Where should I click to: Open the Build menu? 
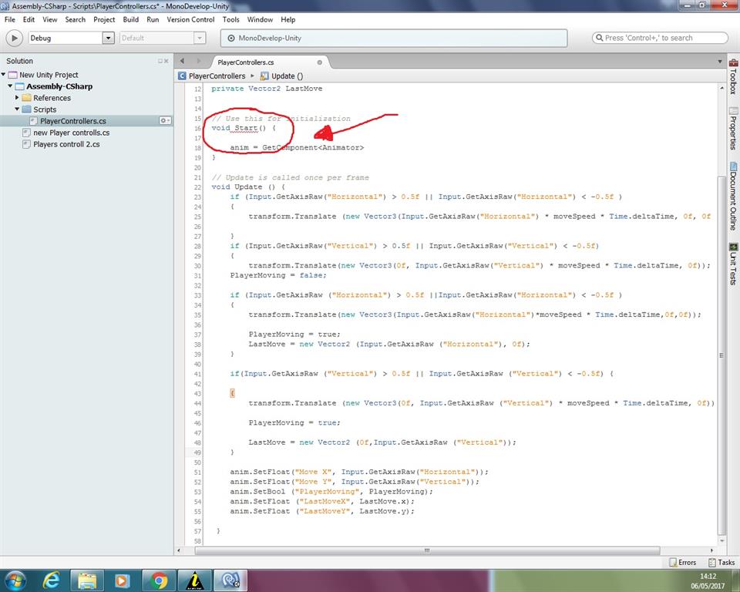point(131,19)
